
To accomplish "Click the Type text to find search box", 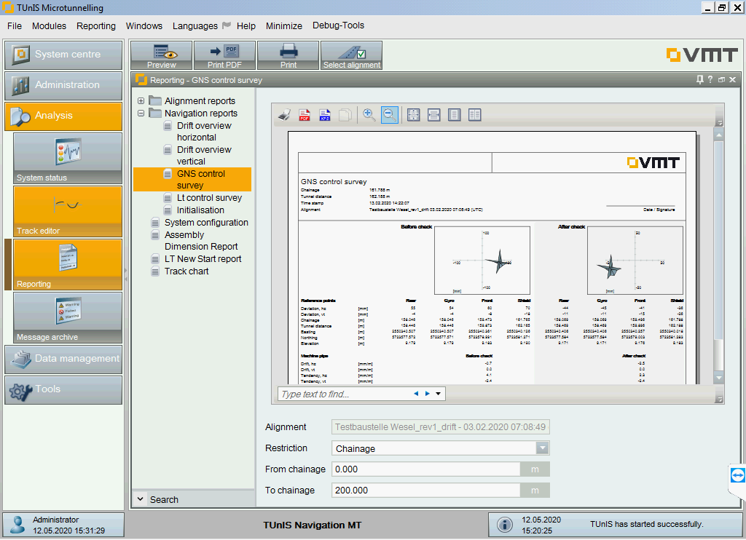I will 345,394.
